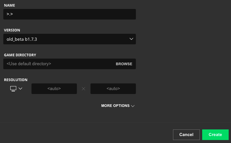Click the green Create button

coord(215,135)
